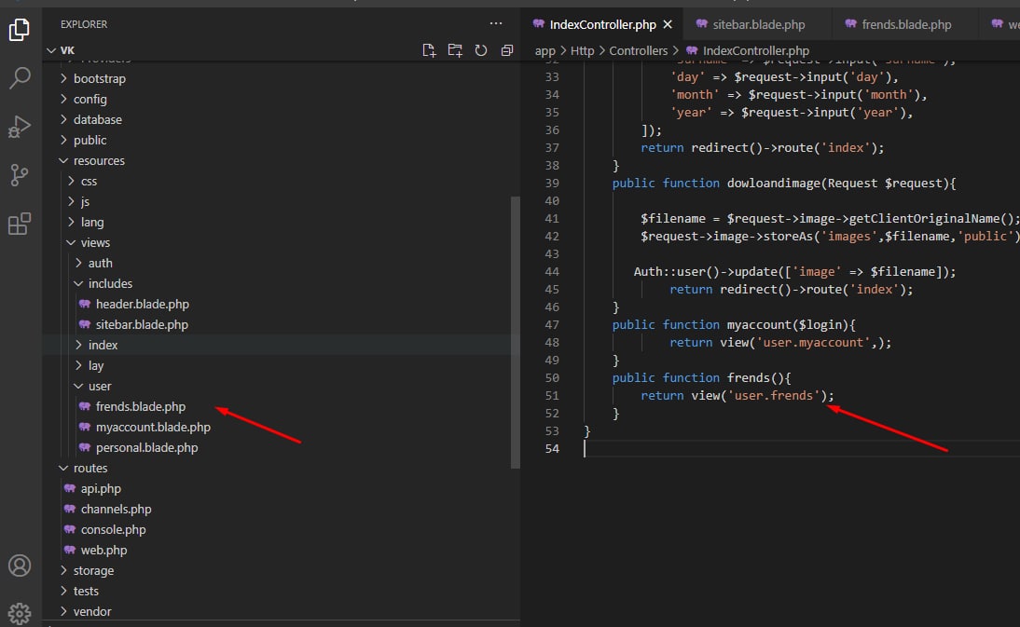The height and width of the screenshot is (627, 1020).
Task: Expand the storage folder
Action: coord(93,570)
